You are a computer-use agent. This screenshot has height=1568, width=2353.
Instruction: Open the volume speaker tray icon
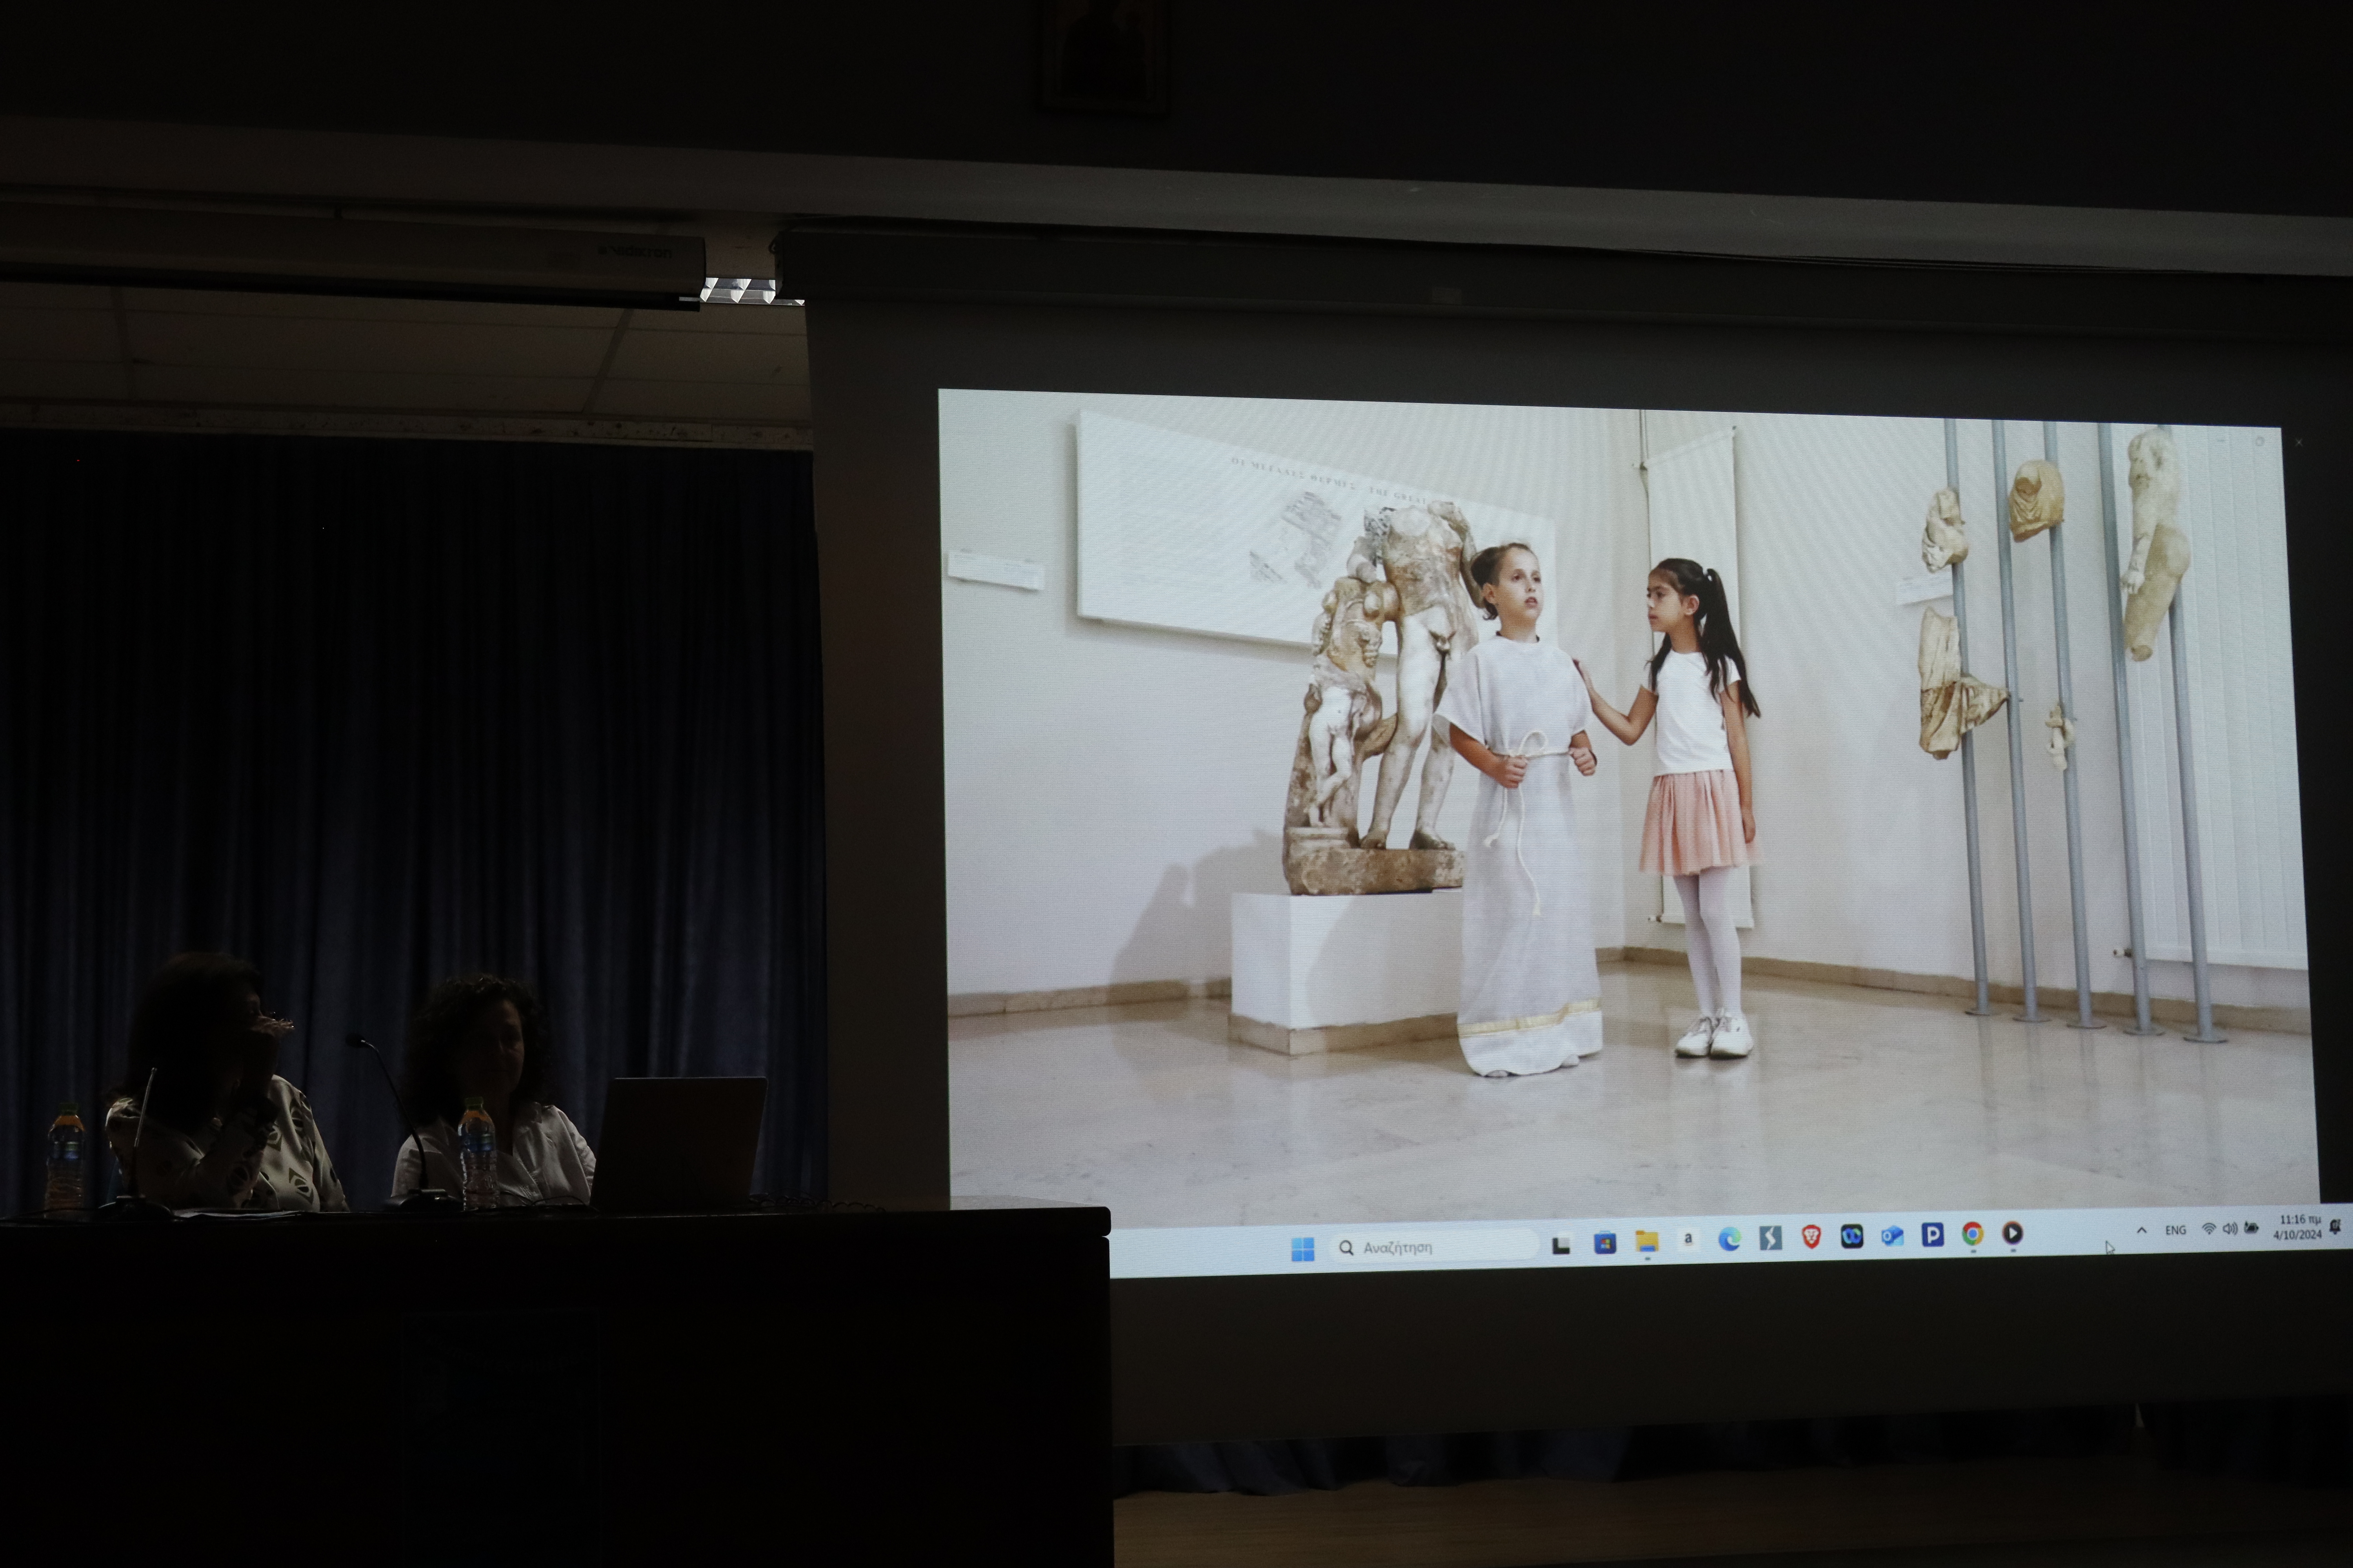pos(2229,1229)
